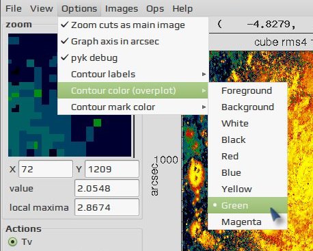This screenshot has height=251, width=313.
Task: Open the Help menu
Action: click(x=182, y=9)
